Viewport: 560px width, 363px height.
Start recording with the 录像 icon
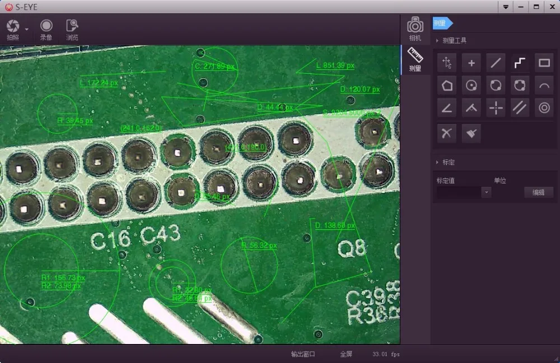(46, 26)
